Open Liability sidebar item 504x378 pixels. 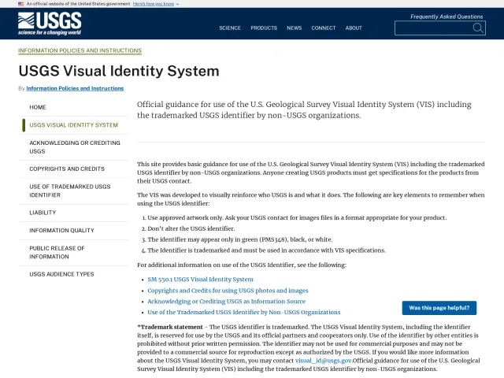tap(43, 213)
